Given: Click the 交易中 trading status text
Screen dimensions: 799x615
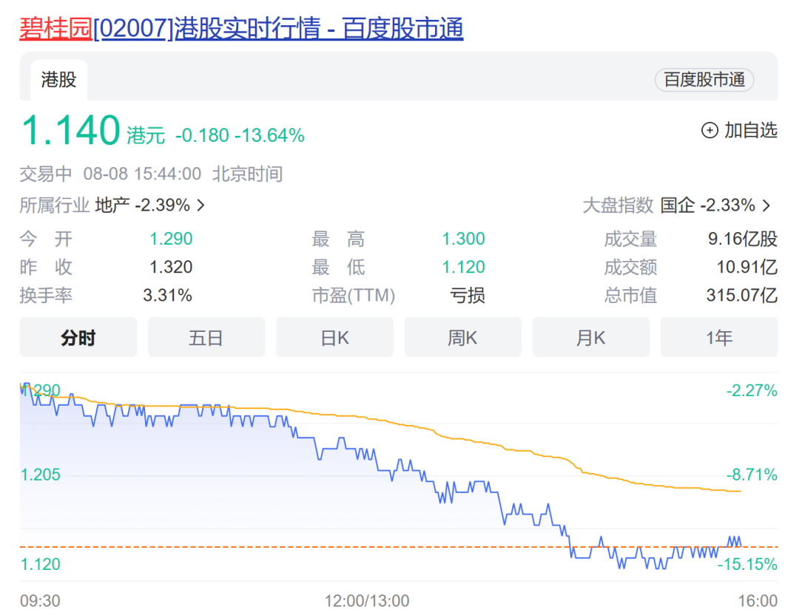Looking at the screenshot, I should (x=46, y=174).
